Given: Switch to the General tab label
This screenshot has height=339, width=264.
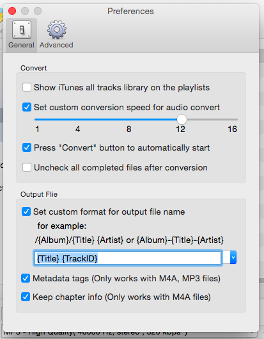Looking at the screenshot, I should coord(21,45).
